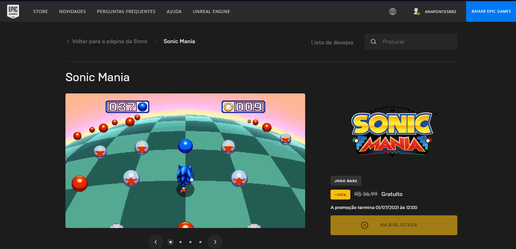The image size is (516, 249).
Task: Focus the Procurar search field
Action: pos(411,42)
